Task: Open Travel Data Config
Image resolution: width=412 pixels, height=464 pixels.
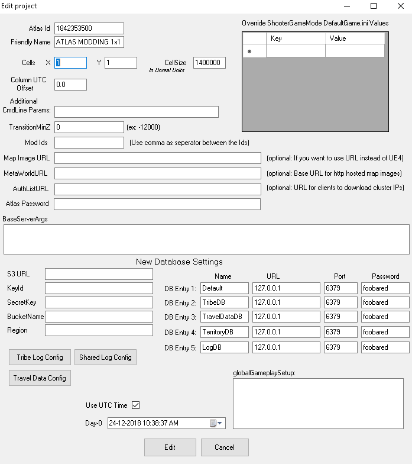Action: [40, 378]
